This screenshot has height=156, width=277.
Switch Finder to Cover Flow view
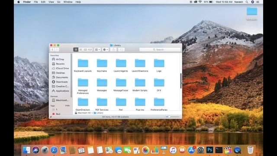[90, 50]
